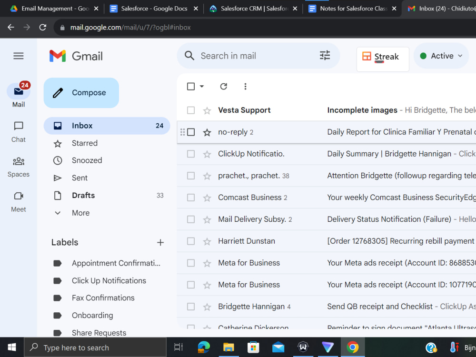Open the Fax Confirmations label
This screenshot has width=476, height=357.
[107, 298]
